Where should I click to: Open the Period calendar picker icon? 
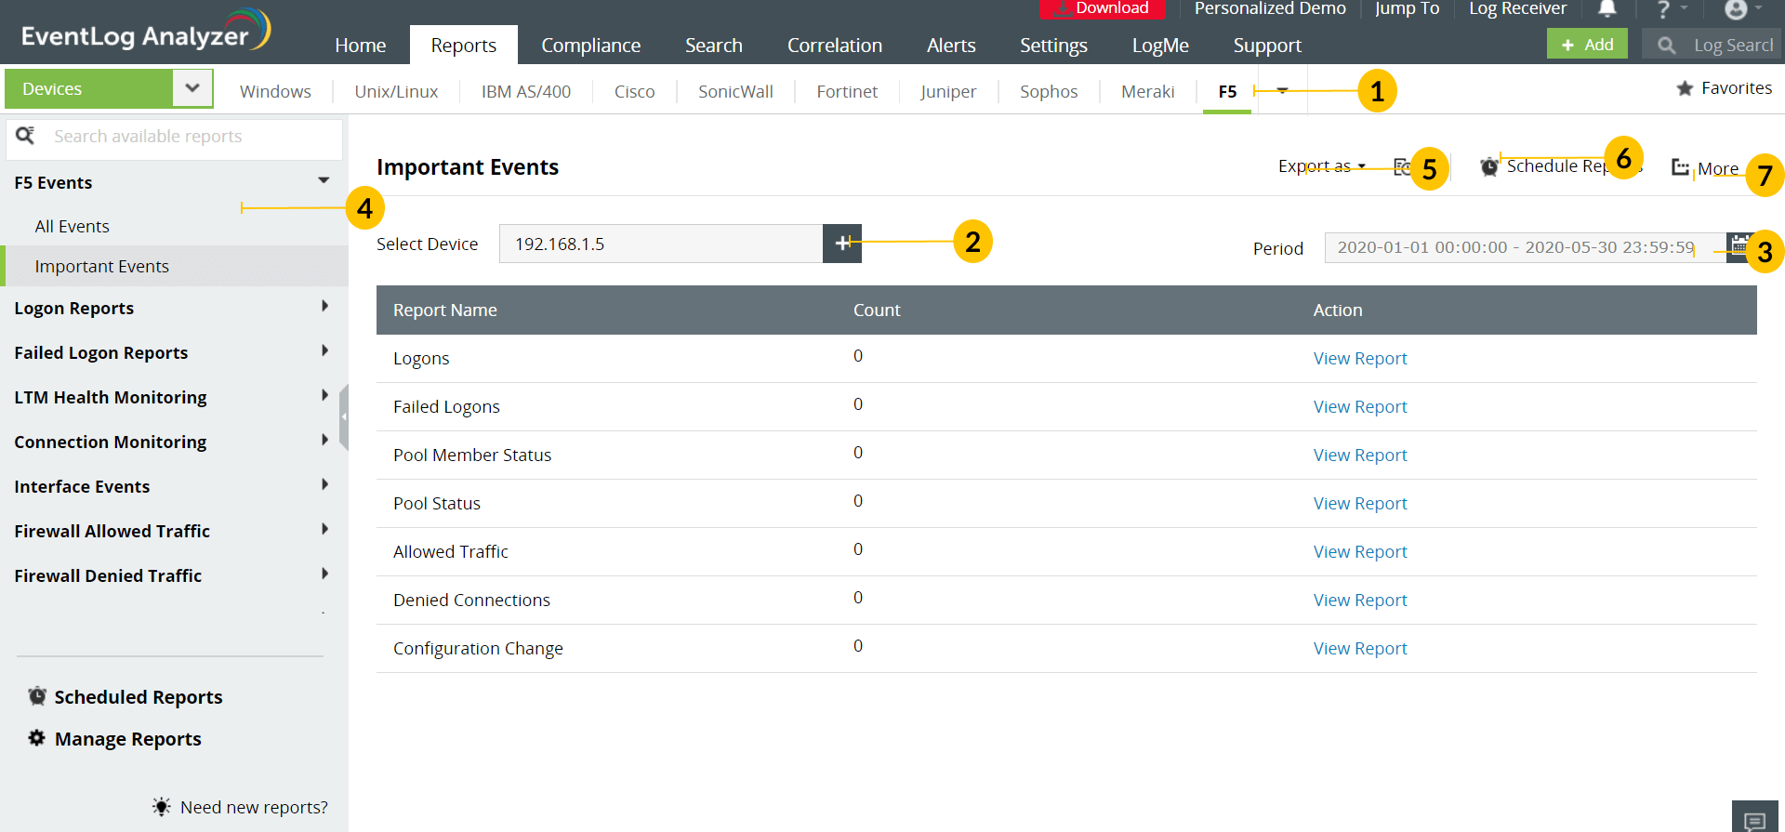pos(1739,246)
